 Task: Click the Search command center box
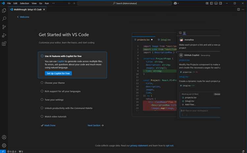pos(124,3)
